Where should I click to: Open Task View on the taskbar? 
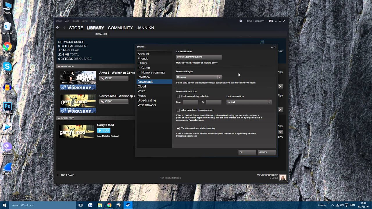click(81, 205)
